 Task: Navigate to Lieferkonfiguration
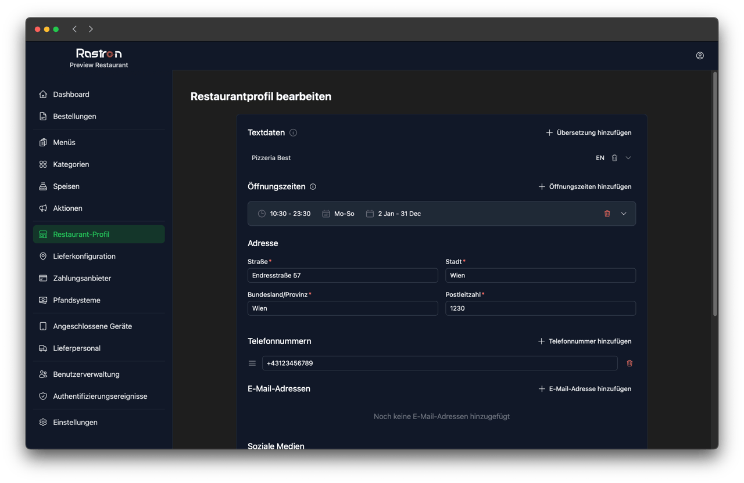pos(84,257)
